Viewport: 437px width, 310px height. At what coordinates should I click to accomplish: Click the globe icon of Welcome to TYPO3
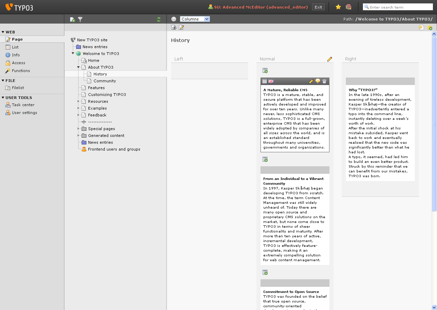tap(79, 54)
